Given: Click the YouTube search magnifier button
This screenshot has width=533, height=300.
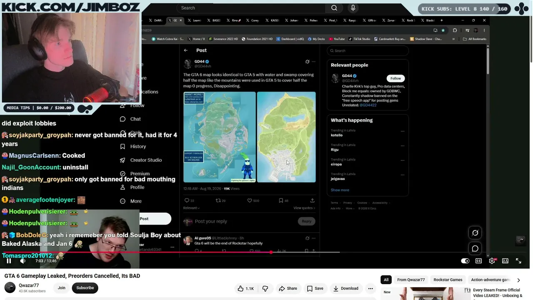Looking at the screenshot, I should click(334, 8).
